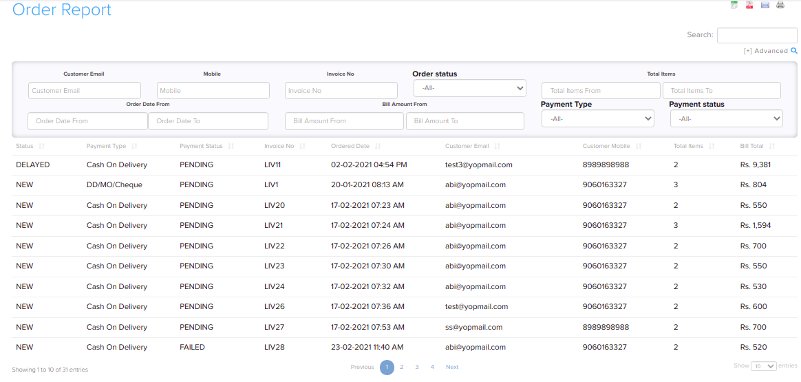801x382 pixels.
Task: Export report as PDF icon
Action: click(x=749, y=6)
